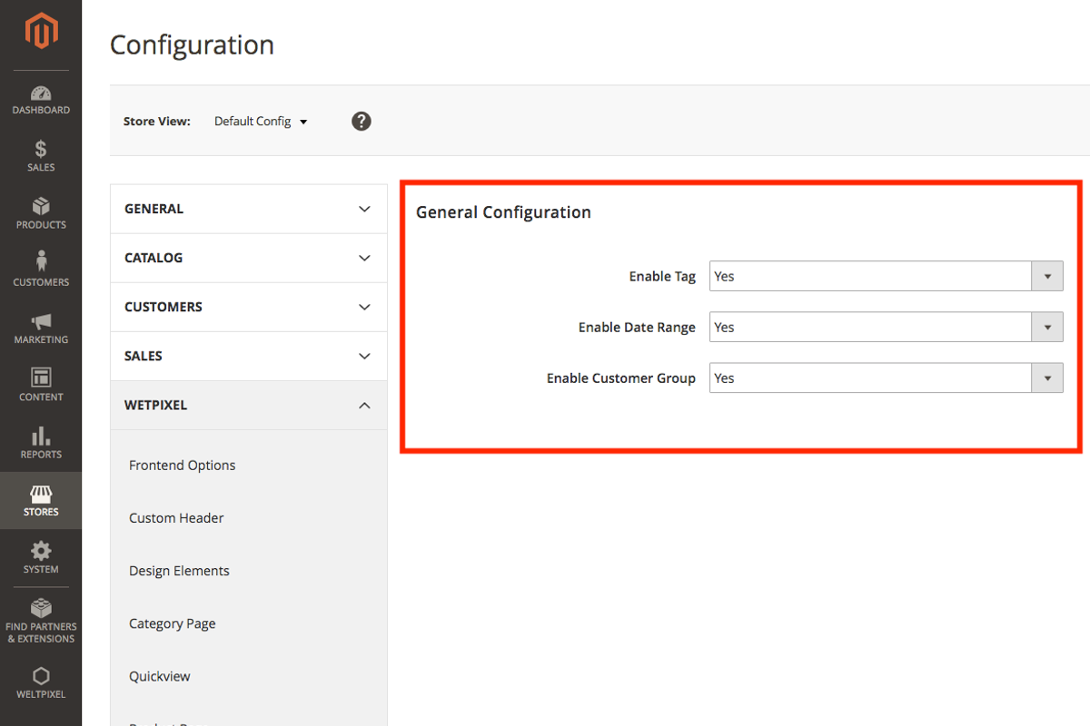Expand the CUSTOMERS configuration section
Screen dimensions: 1090x726
click(248, 307)
